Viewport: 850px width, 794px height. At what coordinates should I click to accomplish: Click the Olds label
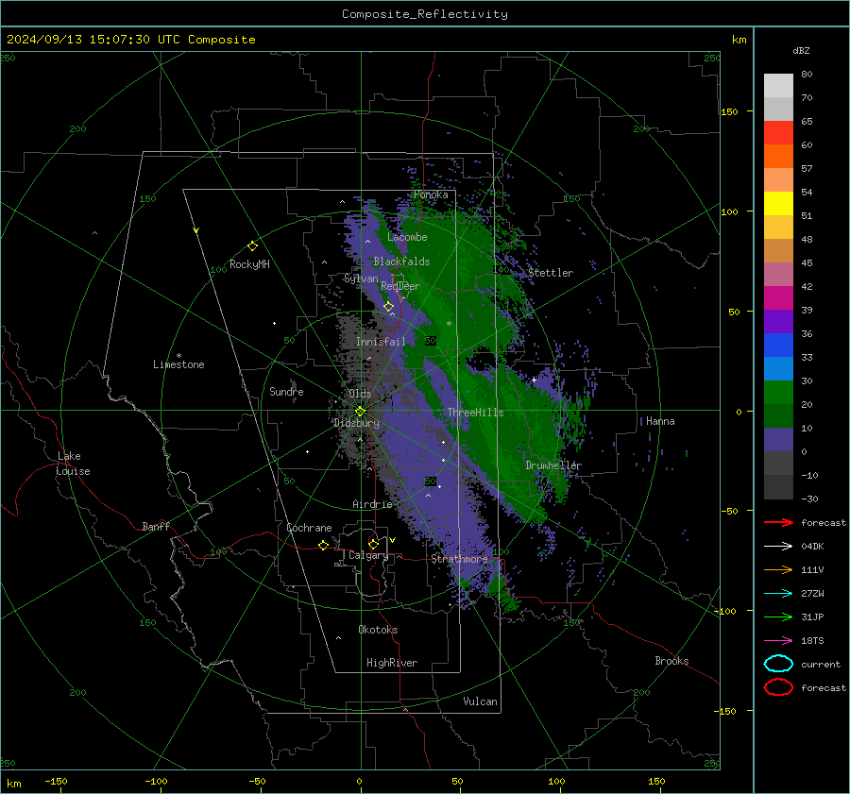[360, 394]
